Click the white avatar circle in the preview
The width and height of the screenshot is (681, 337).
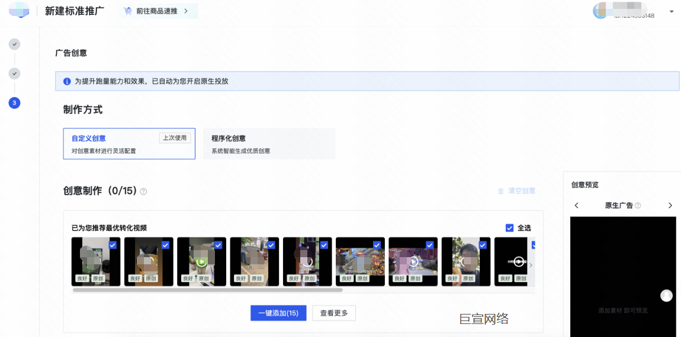[x=666, y=296]
